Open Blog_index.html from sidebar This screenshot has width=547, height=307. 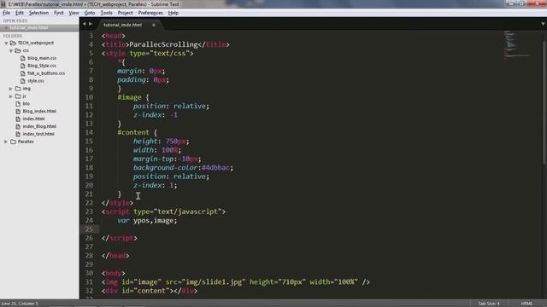pyautogui.click(x=39, y=112)
